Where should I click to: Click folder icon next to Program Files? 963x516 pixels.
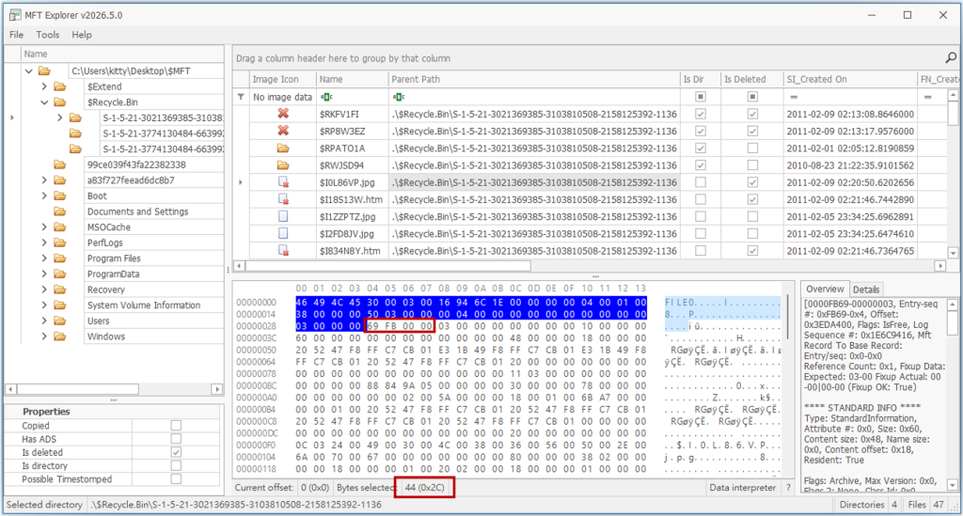59,258
